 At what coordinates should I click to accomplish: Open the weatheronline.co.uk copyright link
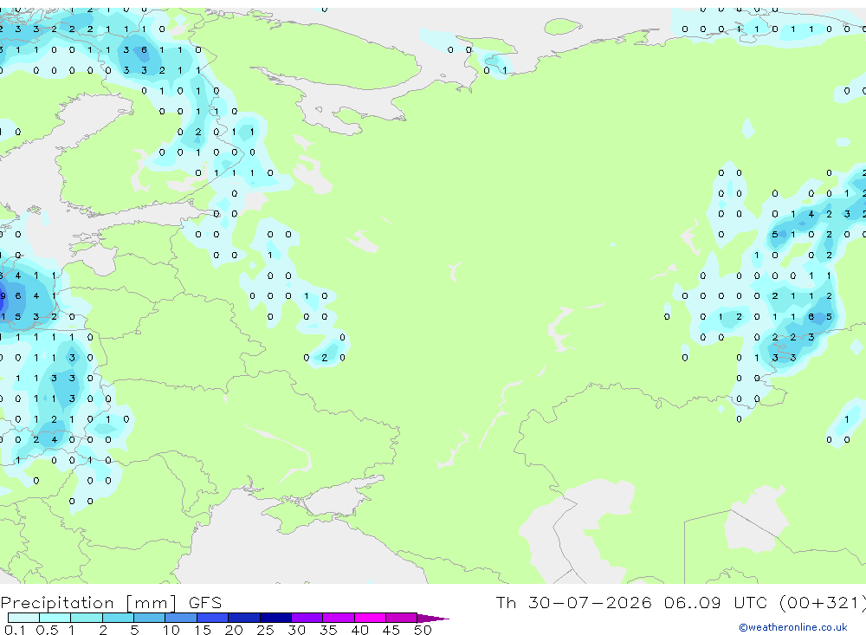click(792, 627)
